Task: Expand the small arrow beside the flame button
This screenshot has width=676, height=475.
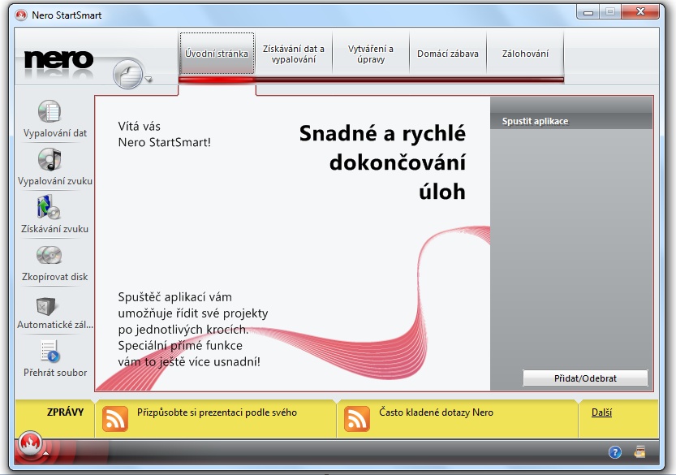Action: pos(45,453)
